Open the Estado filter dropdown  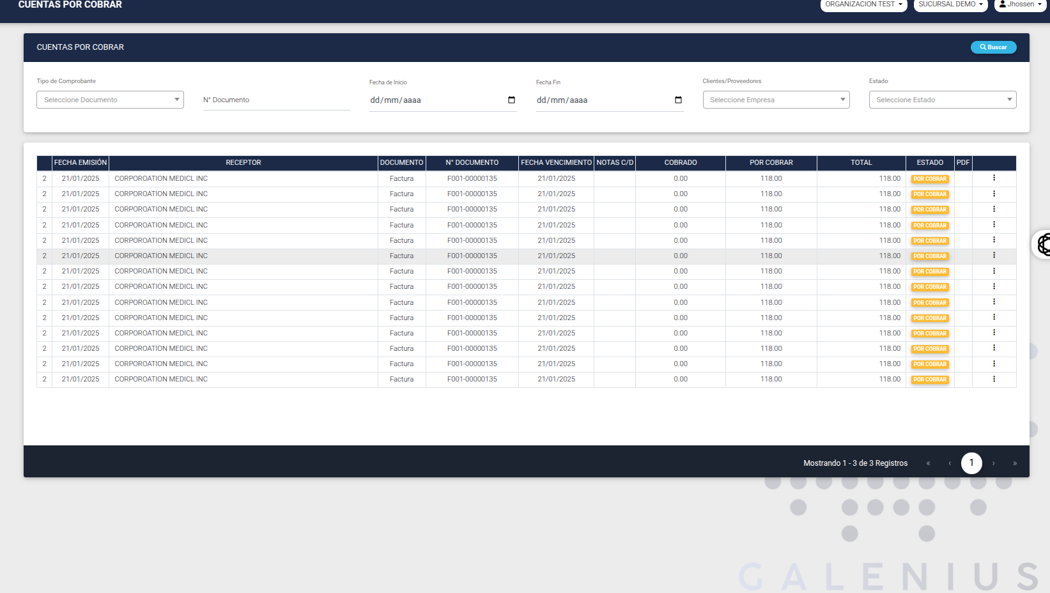coord(942,100)
